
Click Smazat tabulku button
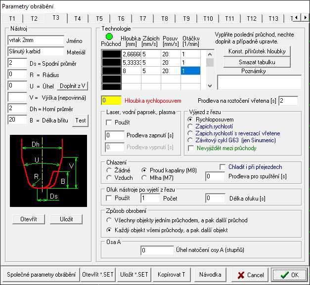pos(257,62)
